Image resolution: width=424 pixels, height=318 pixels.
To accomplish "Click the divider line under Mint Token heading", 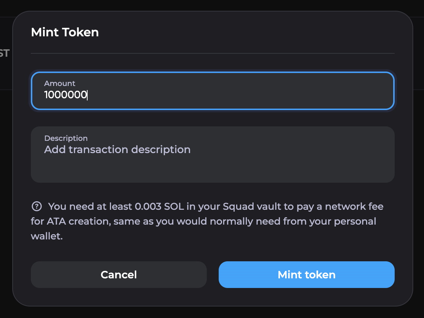I will (x=212, y=53).
